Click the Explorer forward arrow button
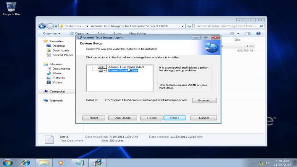297x167 pixels. pyautogui.click(x=50, y=26)
